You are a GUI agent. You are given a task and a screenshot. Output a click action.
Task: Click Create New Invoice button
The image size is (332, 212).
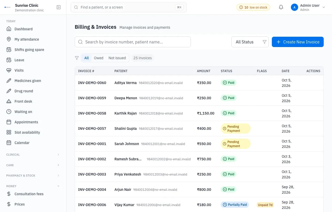pos(298,42)
